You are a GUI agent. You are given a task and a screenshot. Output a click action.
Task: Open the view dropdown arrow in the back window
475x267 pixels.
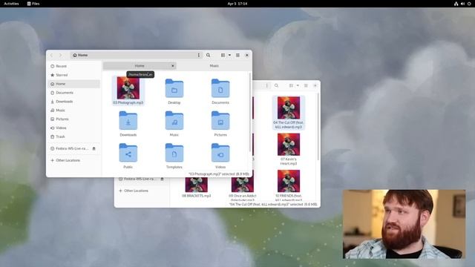[298, 86]
